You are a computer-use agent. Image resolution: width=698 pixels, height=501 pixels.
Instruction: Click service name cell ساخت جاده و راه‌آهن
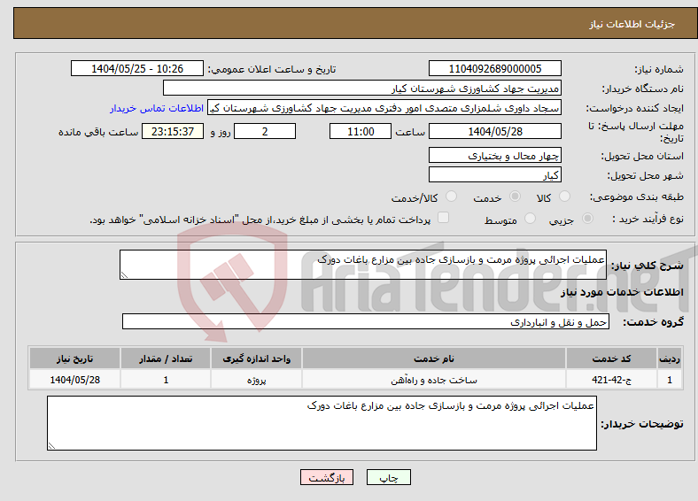pos(434,380)
